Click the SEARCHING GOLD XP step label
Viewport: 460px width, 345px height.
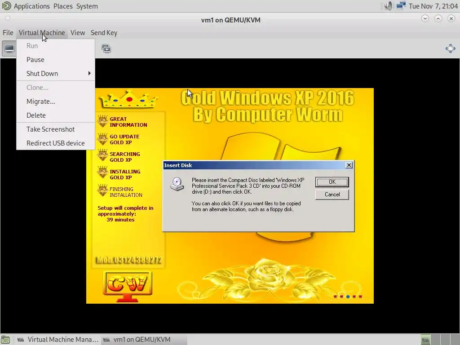(x=125, y=157)
